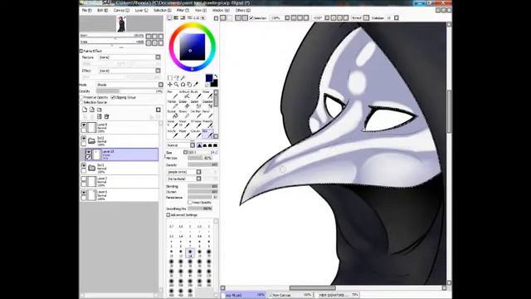Toggle visibility of selected Layer 13
531x299 pixels.
pos(89,152)
